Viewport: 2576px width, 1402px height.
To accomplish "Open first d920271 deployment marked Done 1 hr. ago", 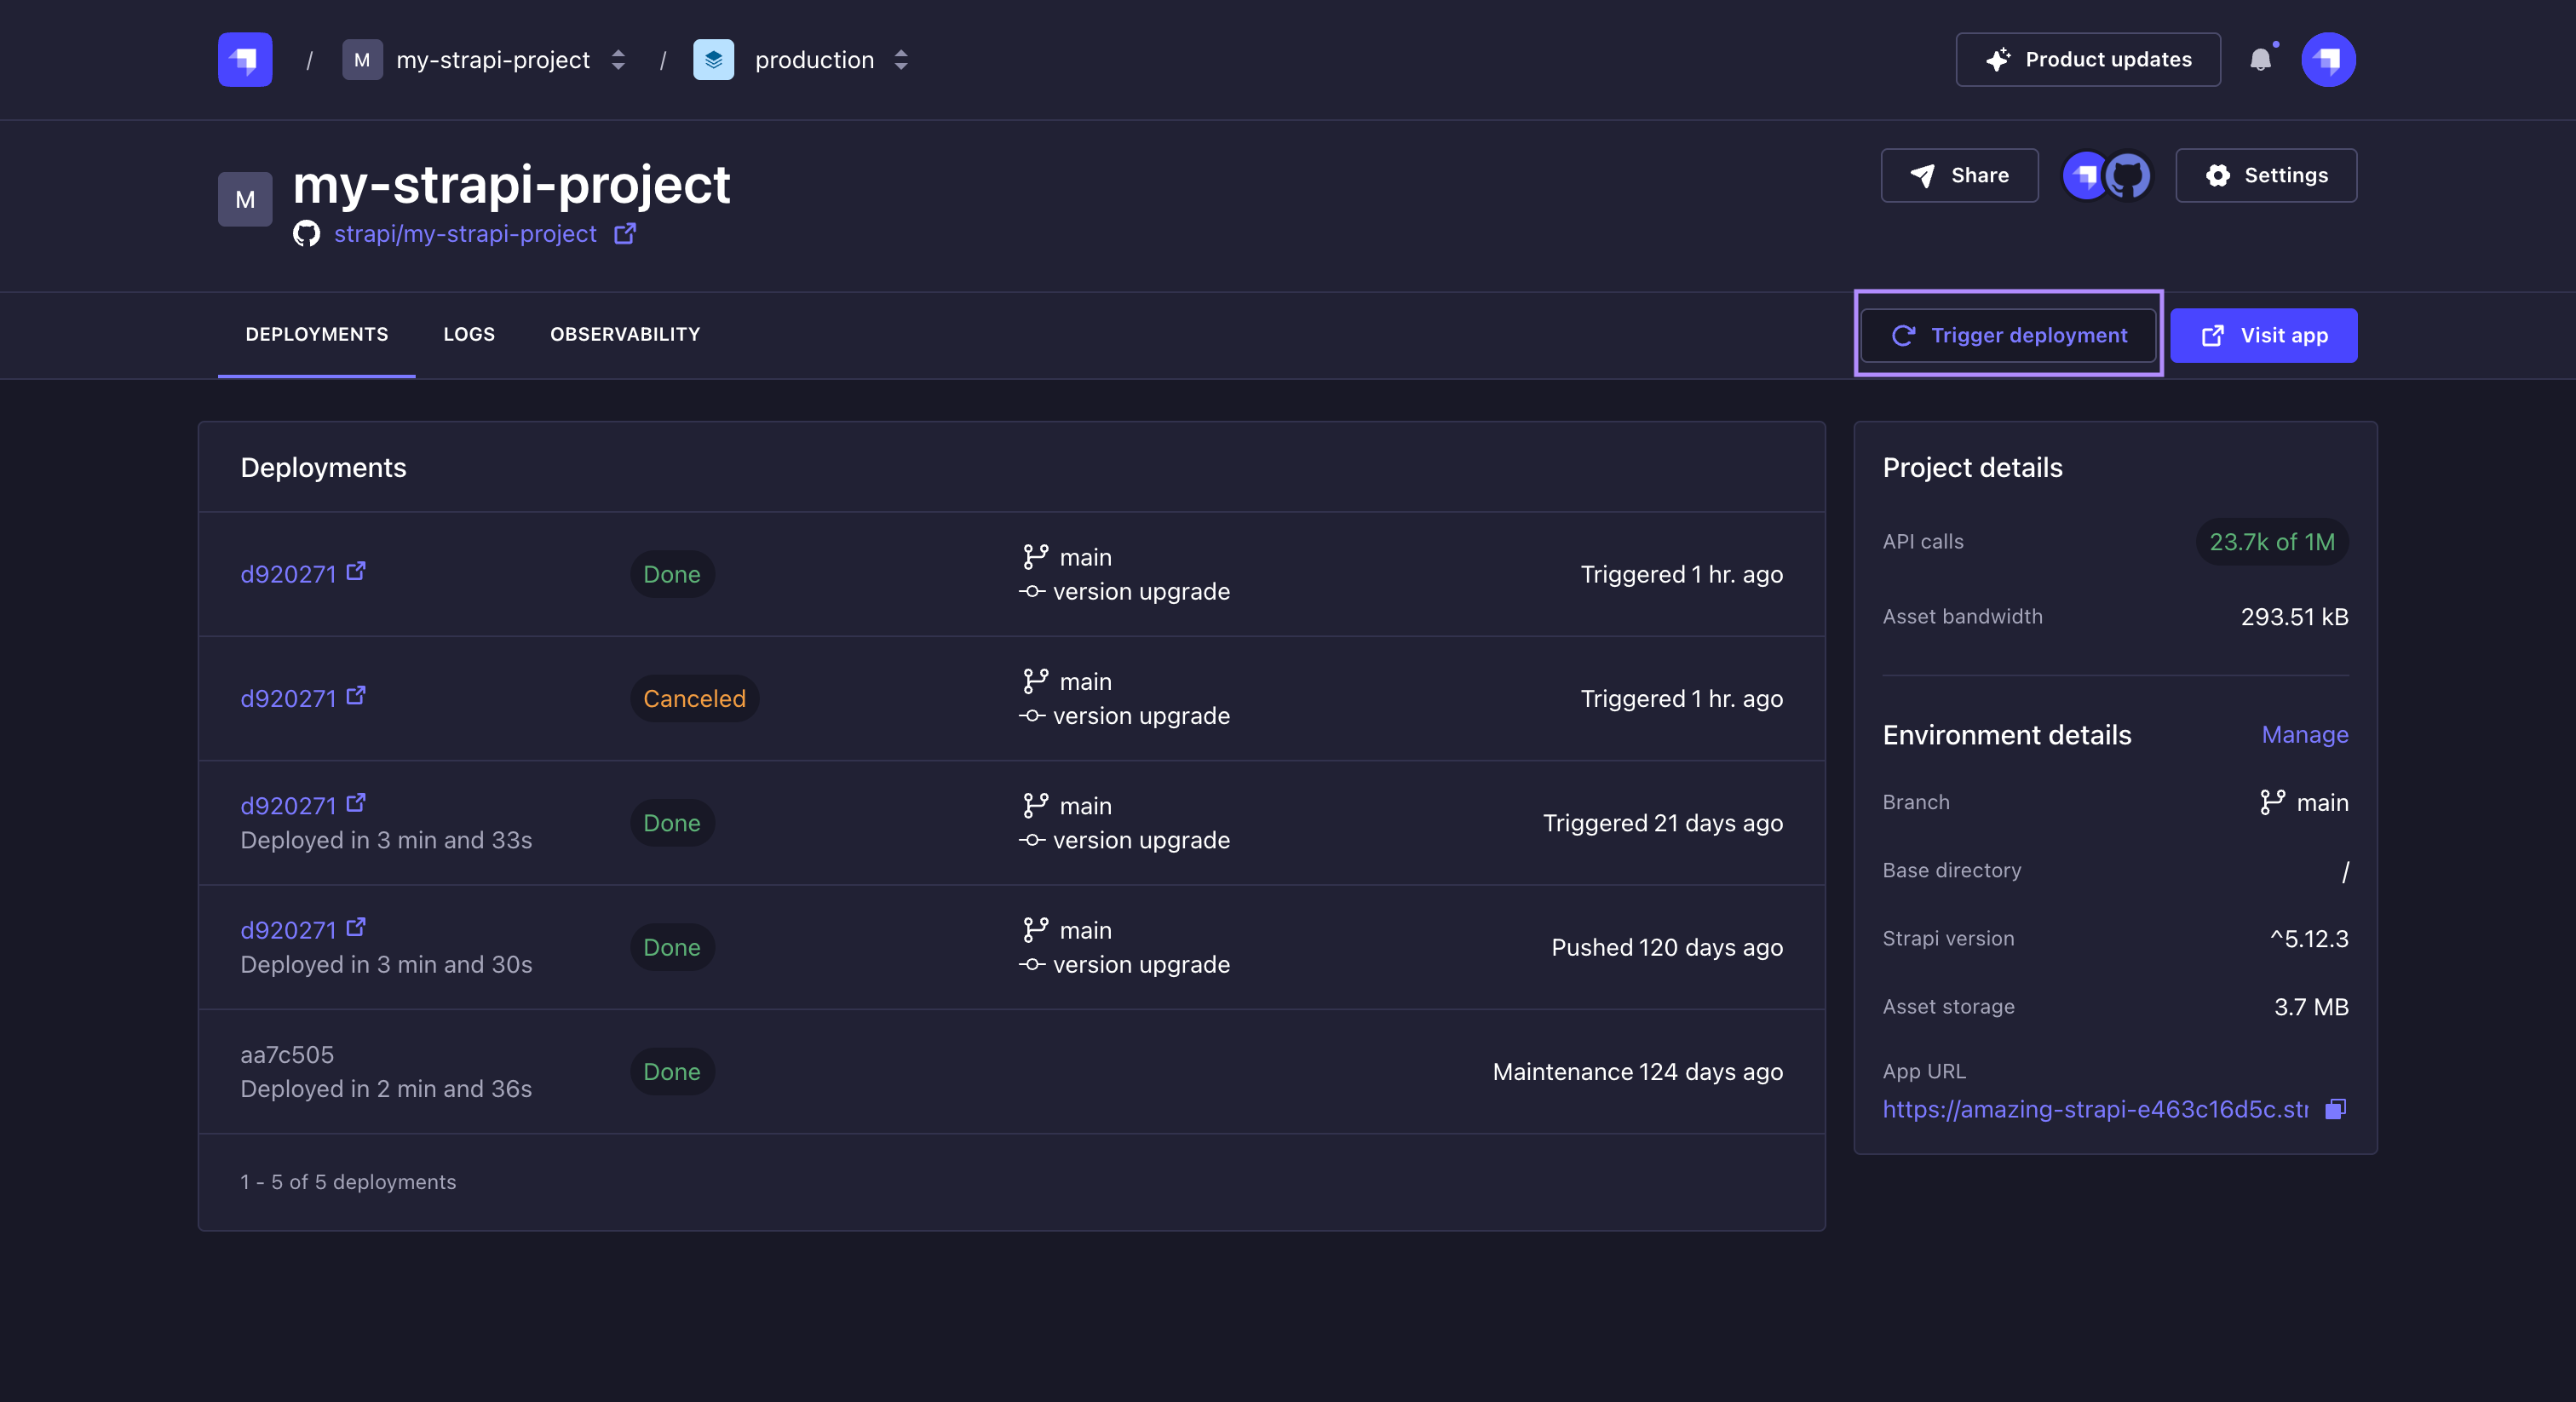I will (288, 574).
